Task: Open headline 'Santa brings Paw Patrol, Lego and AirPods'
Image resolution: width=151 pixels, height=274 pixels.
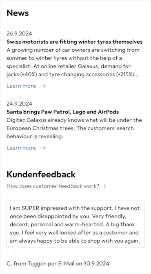Action: (x=62, y=112)
